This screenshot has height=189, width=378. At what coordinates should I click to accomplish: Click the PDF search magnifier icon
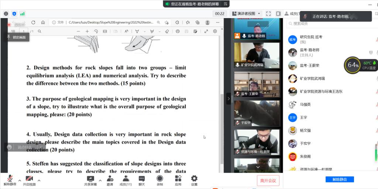[39, 31]
